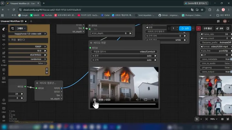The width and height of the screenshot is (232, 130).
Task: Mute the video player volume
Action: 137,100
